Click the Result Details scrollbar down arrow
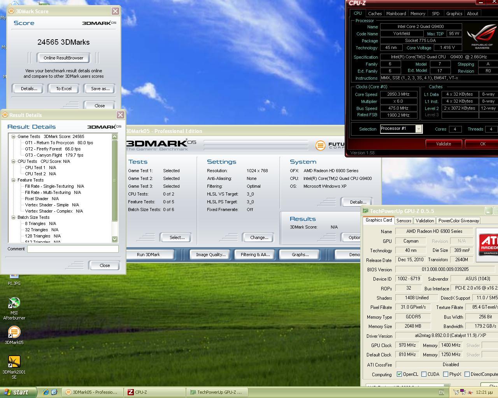498x398 pixels. tap(114, 239)
